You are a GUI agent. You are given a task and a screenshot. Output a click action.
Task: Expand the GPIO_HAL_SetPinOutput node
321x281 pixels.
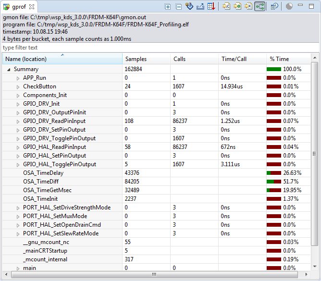[18, 156]
